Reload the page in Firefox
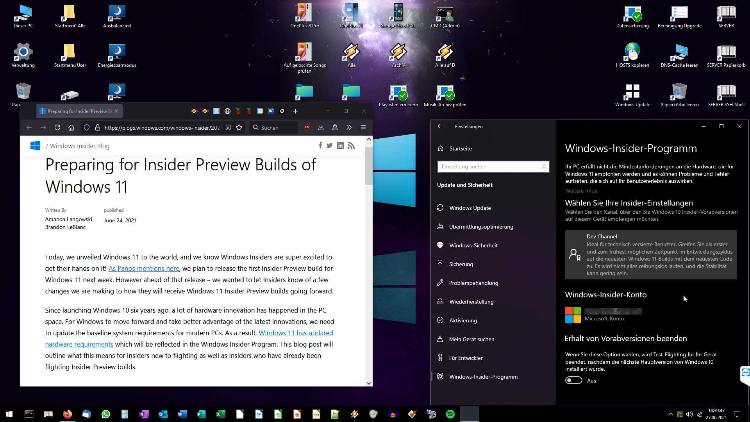The width and height of the screenshot is (750, 422). coord(57,127)
